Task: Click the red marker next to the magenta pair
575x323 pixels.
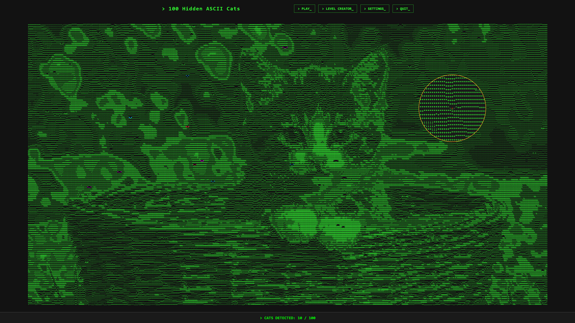Action: pos(195,164)
